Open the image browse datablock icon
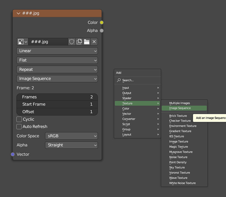Screen dimensions: 226x197 pos(22,42)
